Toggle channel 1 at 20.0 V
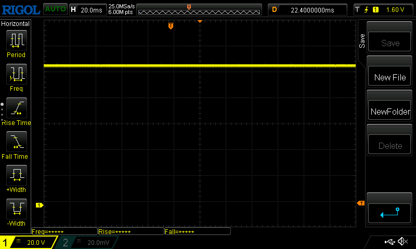Screen dimensions: 416x249 (x=29, y=242)
